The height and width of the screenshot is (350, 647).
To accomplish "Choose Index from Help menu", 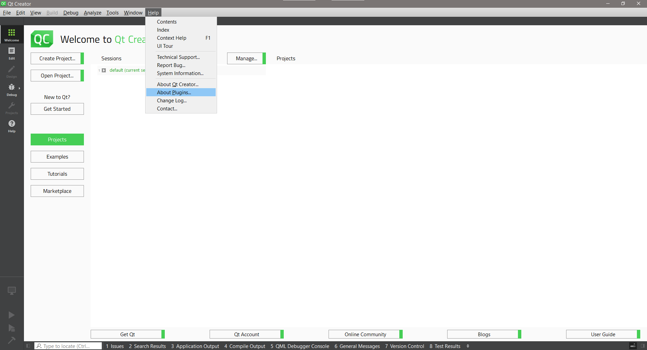I will (x=181, y=30).
